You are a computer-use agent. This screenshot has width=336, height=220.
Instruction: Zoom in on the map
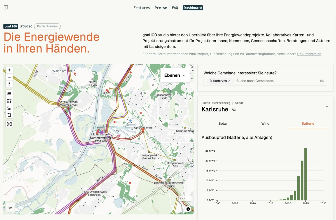[9, 70]
